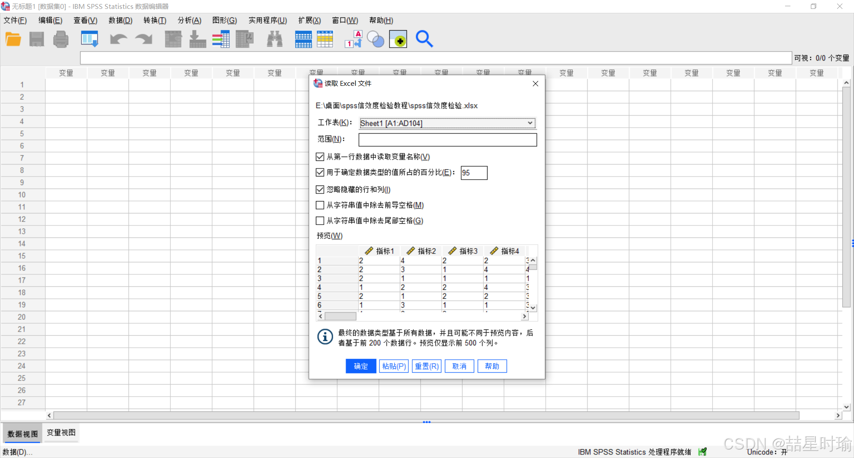The image size is (854, 458).
Task: Click the Show all variables icon
Action: pos(398,39)
